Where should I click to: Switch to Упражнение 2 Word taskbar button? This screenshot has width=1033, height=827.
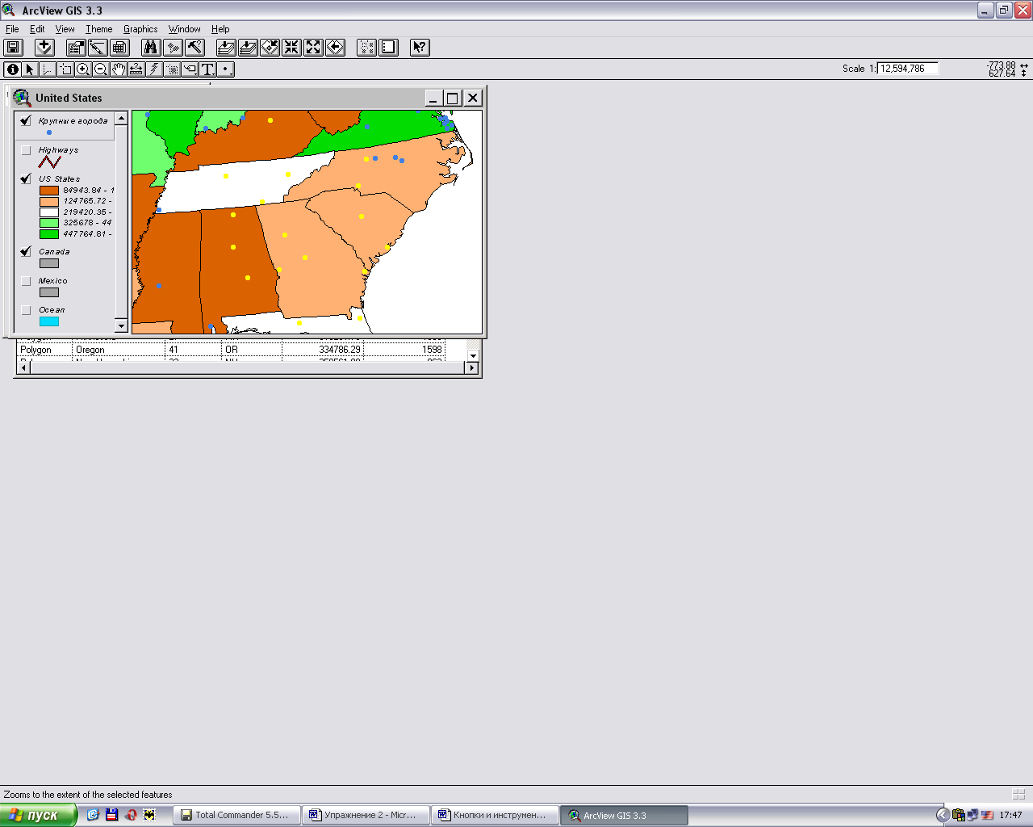point(366,815)
